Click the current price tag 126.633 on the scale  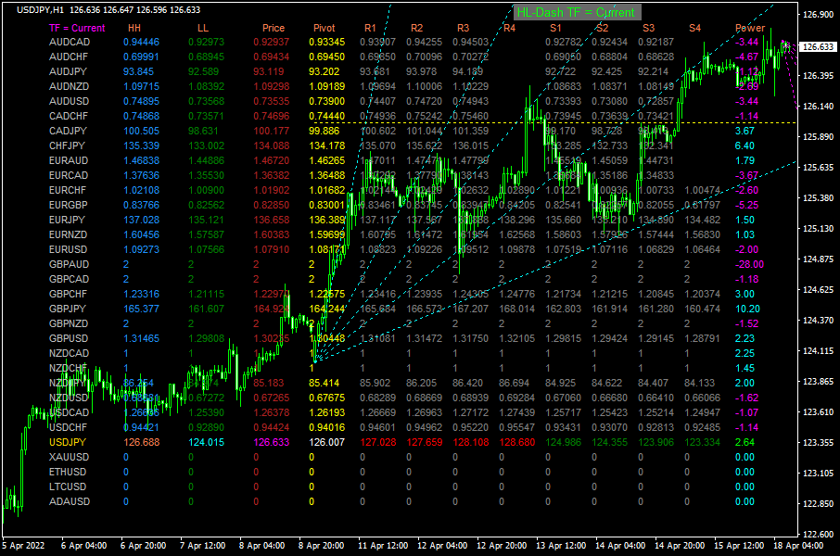click(817, 47)
